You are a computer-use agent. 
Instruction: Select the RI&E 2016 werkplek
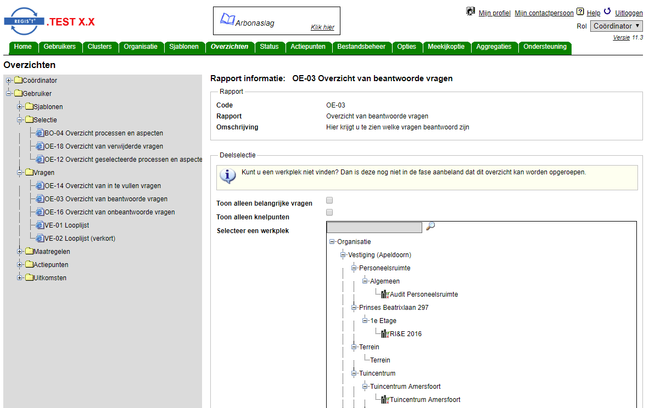coord(406,334)
